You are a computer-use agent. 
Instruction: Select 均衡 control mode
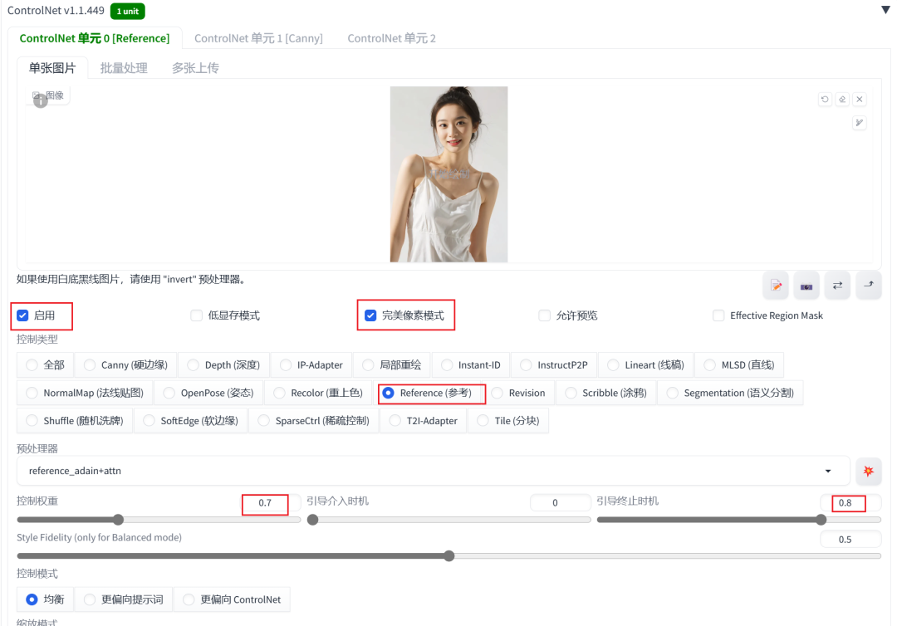click(45, 599)
